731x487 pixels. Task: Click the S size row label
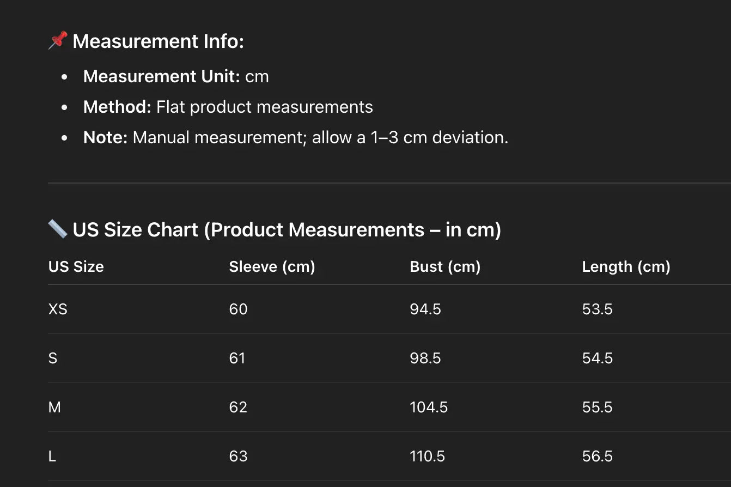(x=53, y=358)
